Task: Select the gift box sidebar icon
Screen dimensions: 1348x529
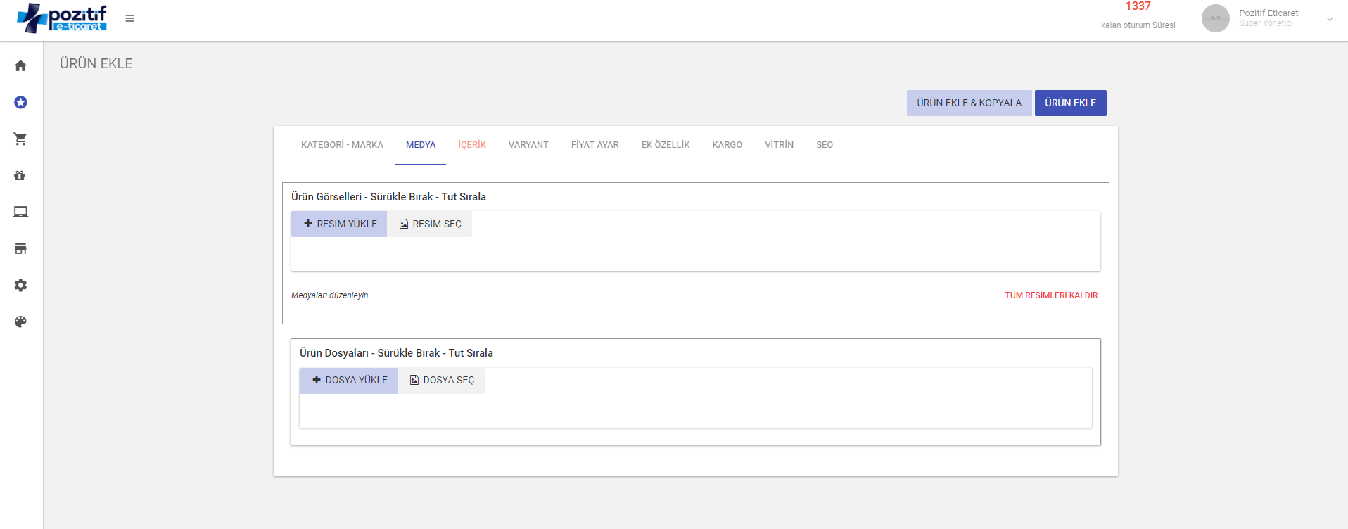Action: [x=20, y=176]
